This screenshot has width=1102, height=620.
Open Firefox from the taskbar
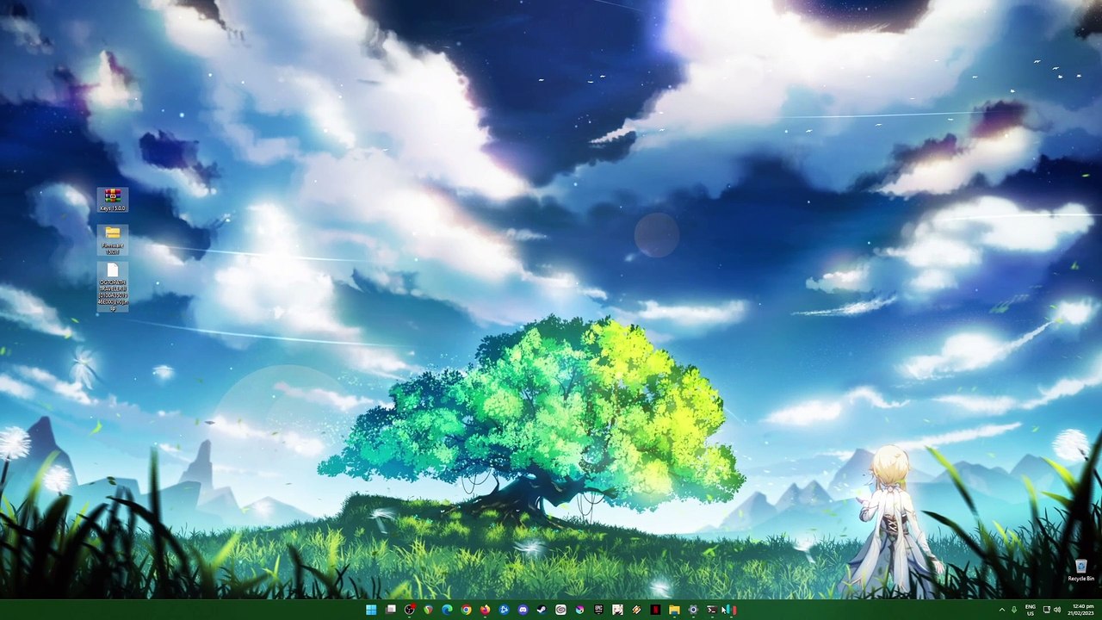[485, 610]
